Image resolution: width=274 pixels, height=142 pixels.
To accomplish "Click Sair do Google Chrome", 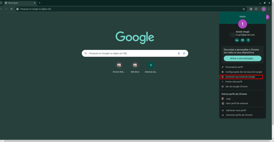I will click(x=242, y=87).
